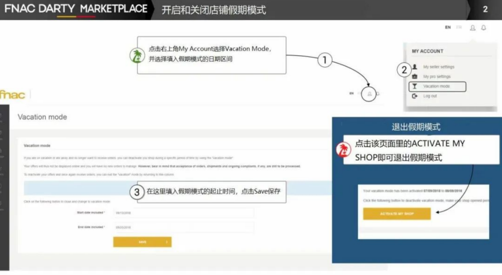Click the circled step number 3
502x275 pixels.
click(x=137, y=192)
